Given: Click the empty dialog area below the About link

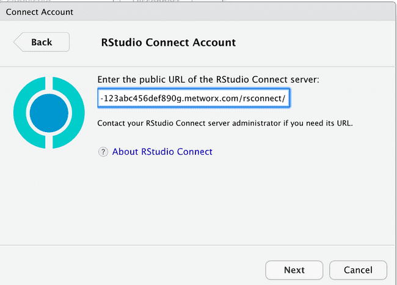Looking at the screenshot, I should [197, 201].
